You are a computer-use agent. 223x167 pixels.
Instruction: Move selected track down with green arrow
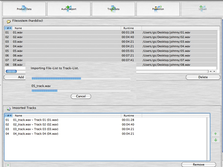[215, 140]
